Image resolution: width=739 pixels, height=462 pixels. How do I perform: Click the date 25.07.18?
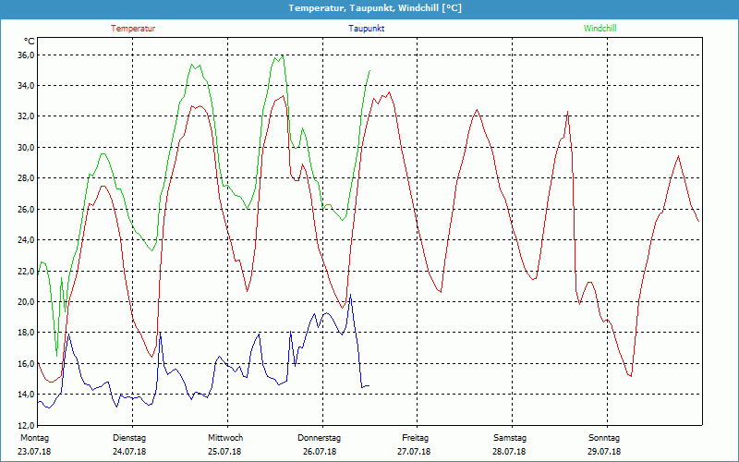pos(224,452)
